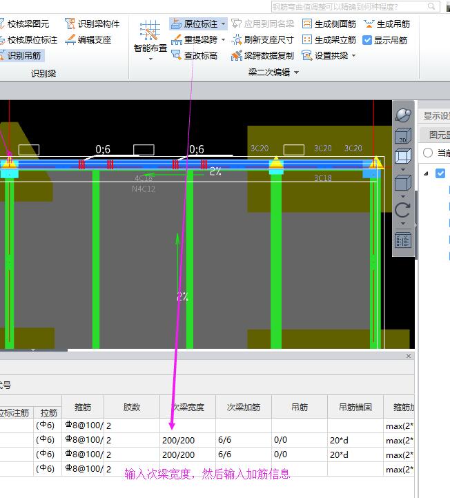Toggle the 显示吊筋 checkbox
This screenshot has height=498, width=450.
tap(368, 40)
